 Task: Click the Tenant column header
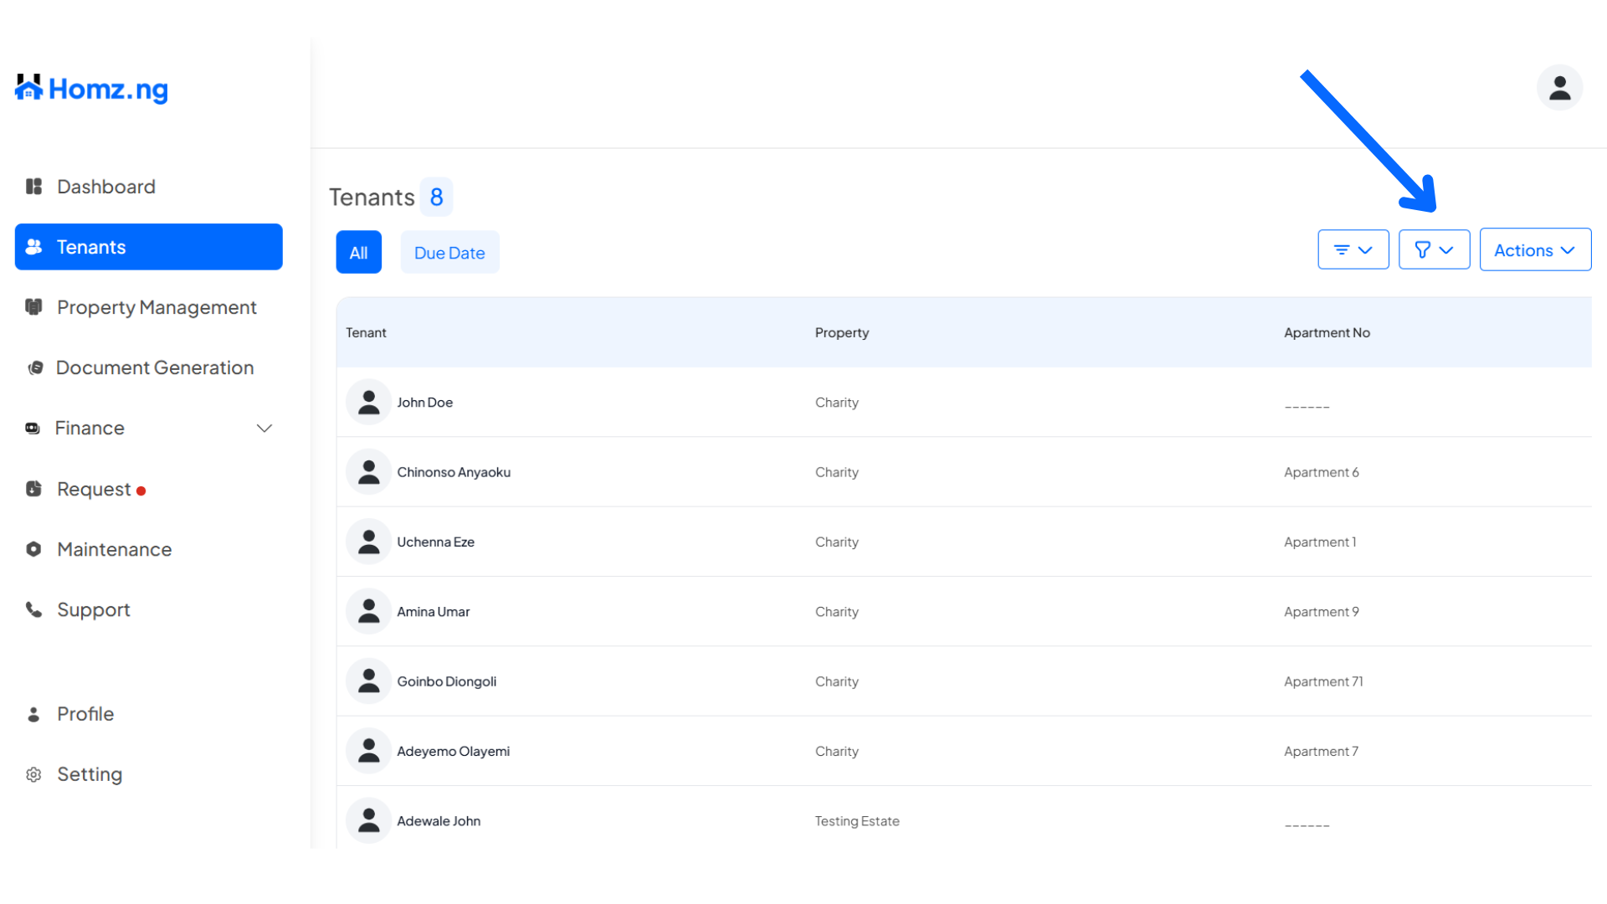pyautogui.click(x=366, y=332)
